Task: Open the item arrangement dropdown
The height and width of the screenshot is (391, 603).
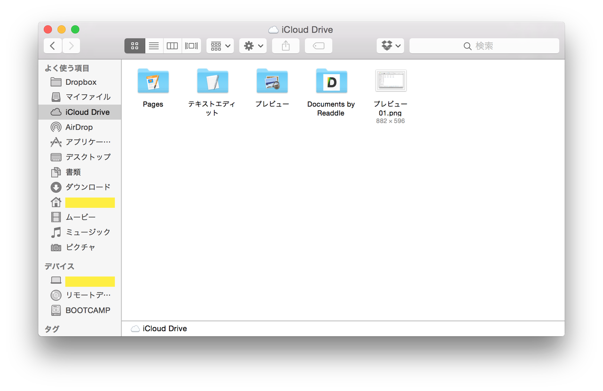Action: 220,46
